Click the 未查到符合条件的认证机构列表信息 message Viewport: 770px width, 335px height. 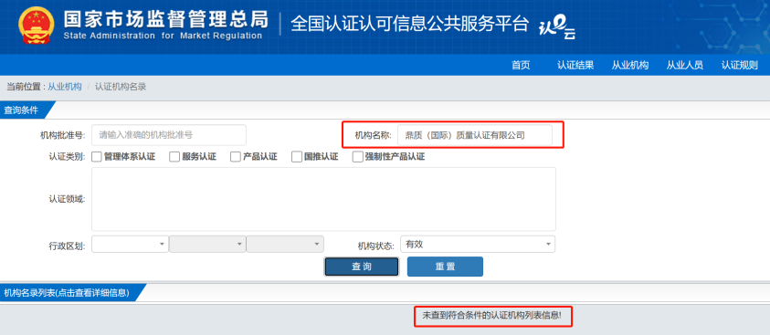(492, 317)
